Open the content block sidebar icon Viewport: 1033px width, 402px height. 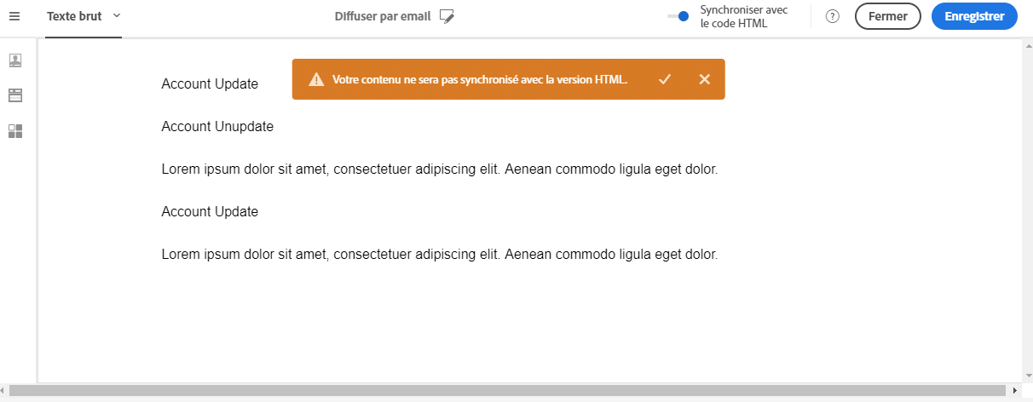[15, 95]
